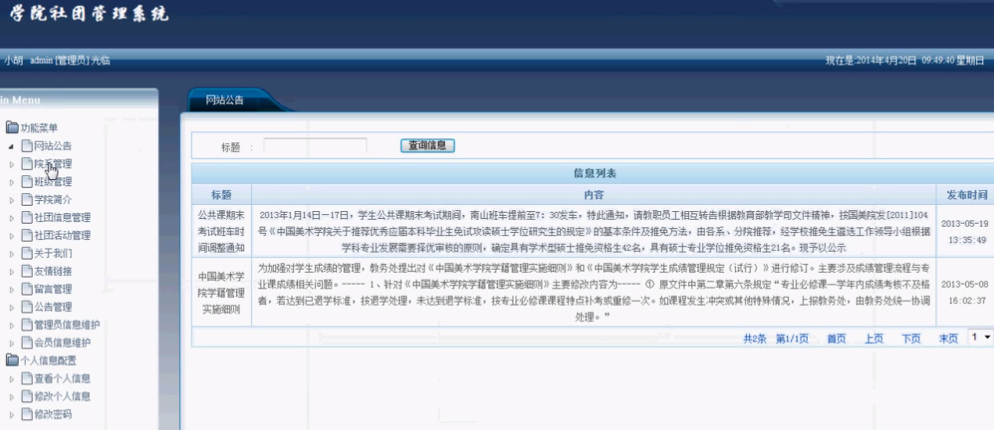Go to next page via 下页
The height and width of the screenshot is (430, 994).
pyautogui.click(x=910, y=339)
